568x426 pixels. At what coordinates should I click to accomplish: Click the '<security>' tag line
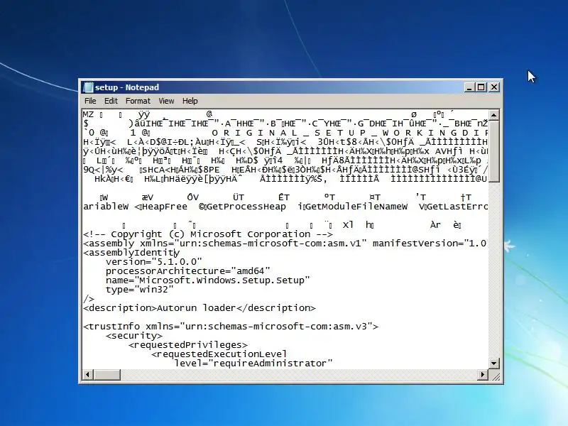(134, 336)
